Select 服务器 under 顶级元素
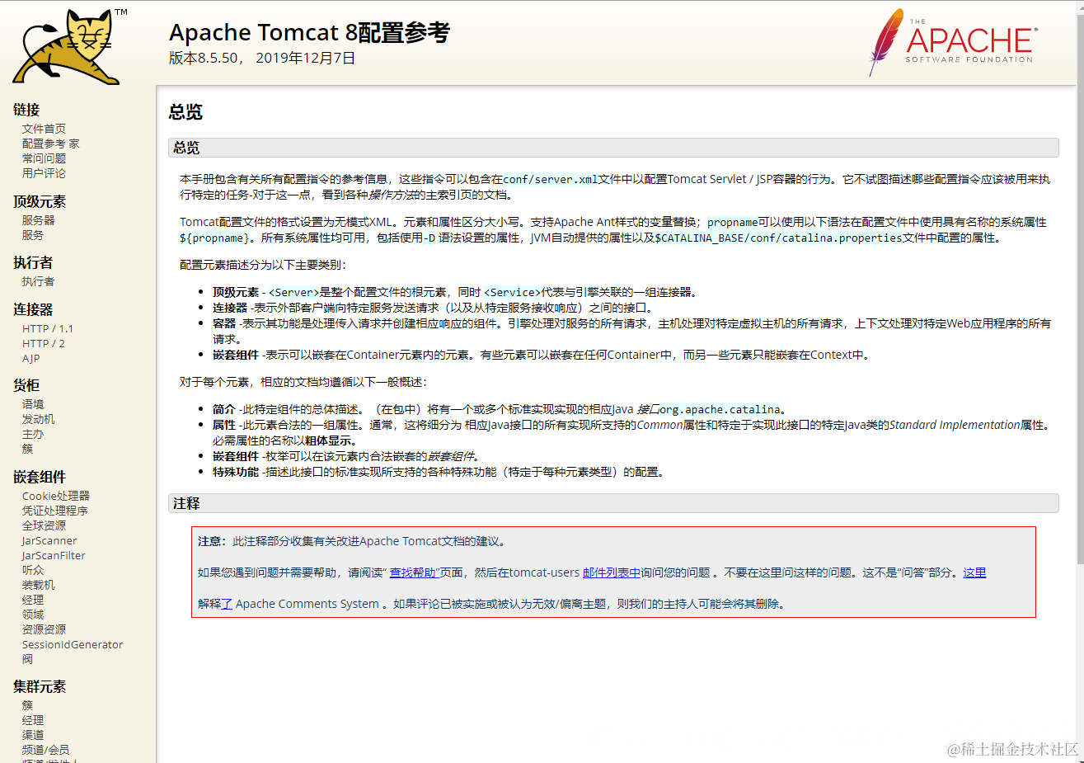This screenshot has width=1084, height=763. (38, 220)
